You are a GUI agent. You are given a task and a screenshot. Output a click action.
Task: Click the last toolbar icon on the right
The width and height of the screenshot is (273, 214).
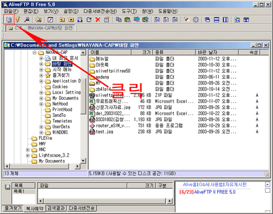(x=246, y=20)
